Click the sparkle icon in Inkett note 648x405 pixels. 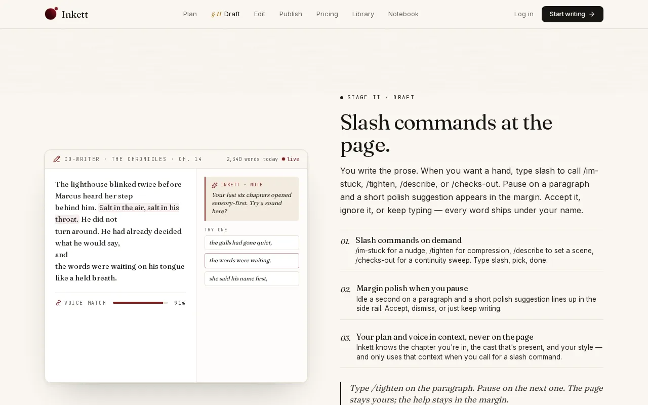coord(215,185)
